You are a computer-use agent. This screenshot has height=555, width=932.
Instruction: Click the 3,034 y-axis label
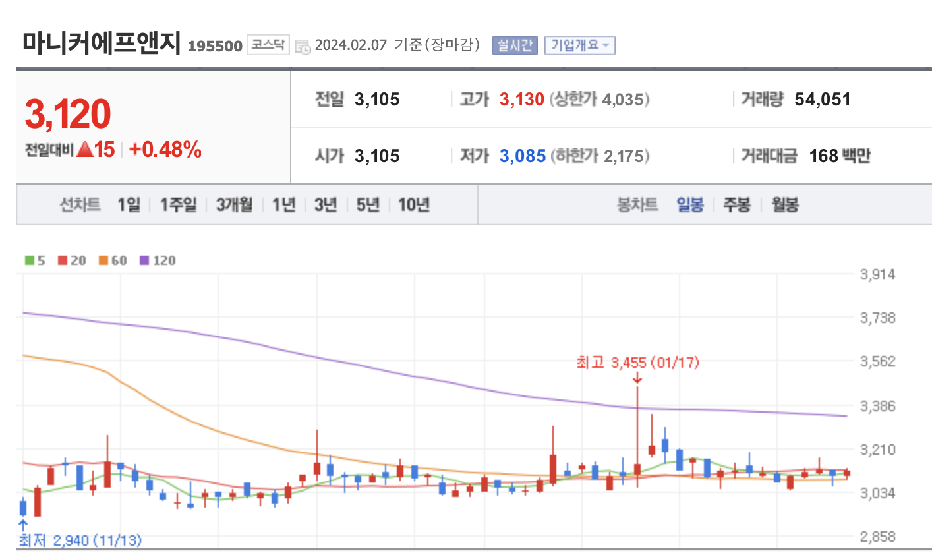click(877, 493)
